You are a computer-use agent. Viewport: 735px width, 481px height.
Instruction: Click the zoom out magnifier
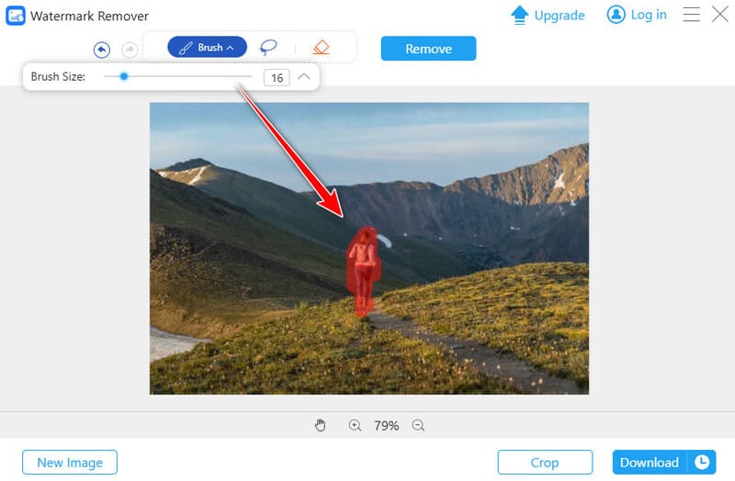418,425
